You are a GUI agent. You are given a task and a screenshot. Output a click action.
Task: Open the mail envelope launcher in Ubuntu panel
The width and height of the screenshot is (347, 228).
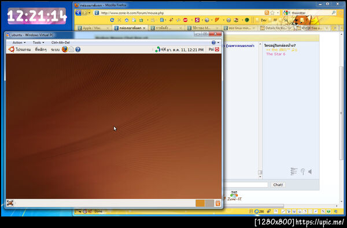(x=71, y=50)
